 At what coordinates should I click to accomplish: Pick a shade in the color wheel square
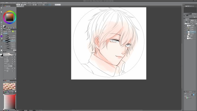pyautogui.click(x=10, y=17)
